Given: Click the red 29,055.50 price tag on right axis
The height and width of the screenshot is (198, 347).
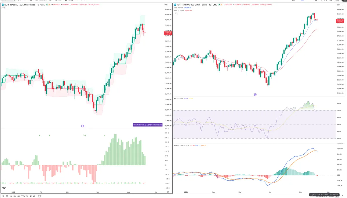Looking at the screenshot, I should tap(340, 21).
